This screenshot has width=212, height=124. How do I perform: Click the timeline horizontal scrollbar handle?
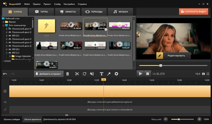(x=67, y=115)
